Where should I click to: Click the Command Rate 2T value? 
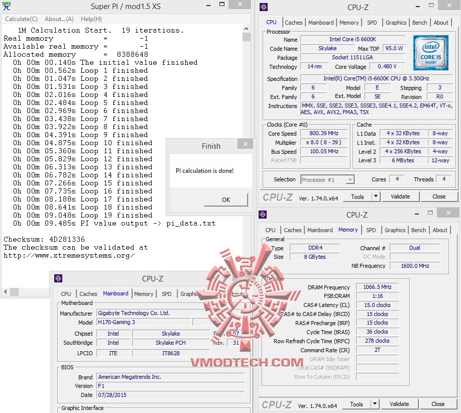(x=377, y=350)
